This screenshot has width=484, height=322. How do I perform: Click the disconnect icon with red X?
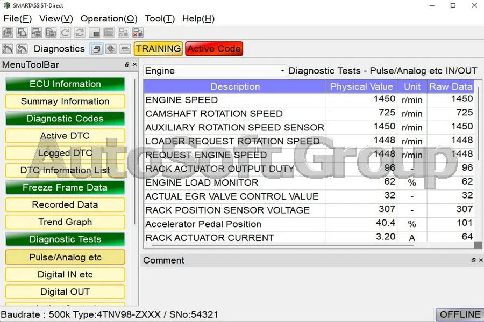138,32
